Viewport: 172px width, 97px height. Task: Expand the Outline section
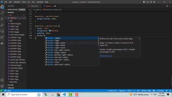point(16,85)
